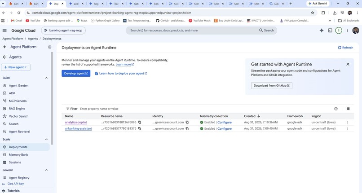Open Chrome apps grid in bookmarks bar
This screenshot has width=362, height=193.
(x=3, y=21)
